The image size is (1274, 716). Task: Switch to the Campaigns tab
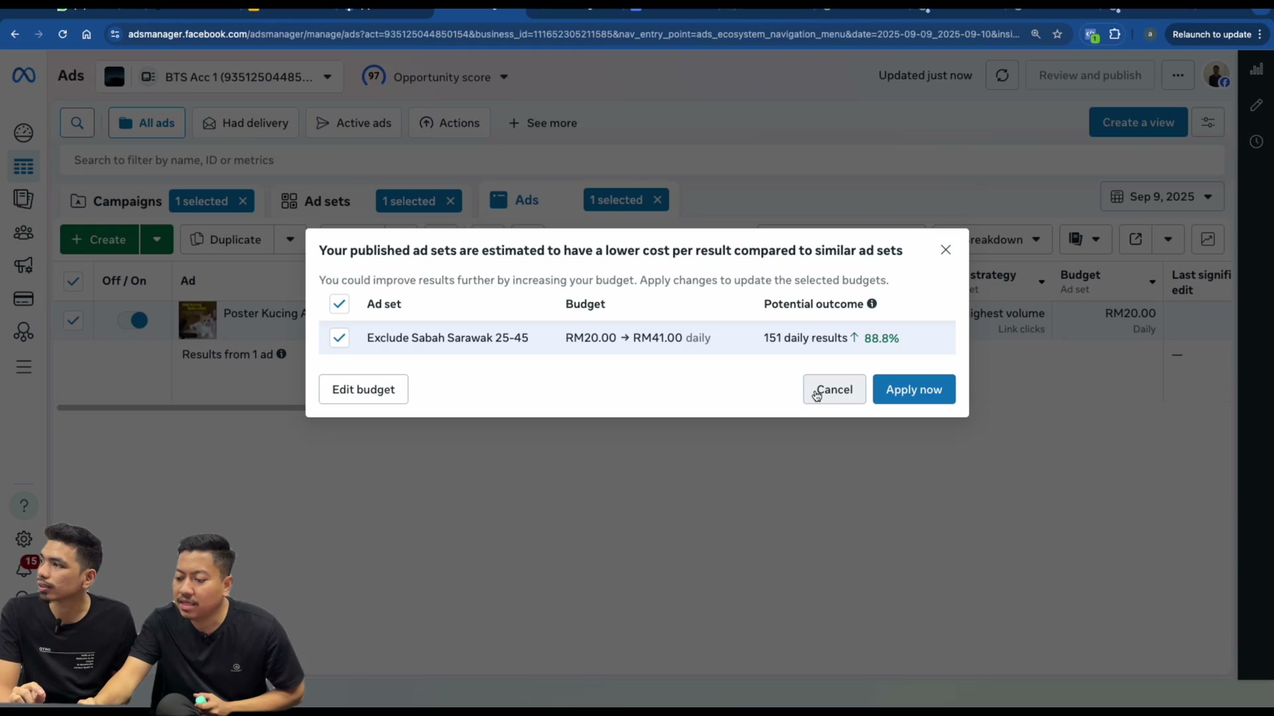coord(127,201)
